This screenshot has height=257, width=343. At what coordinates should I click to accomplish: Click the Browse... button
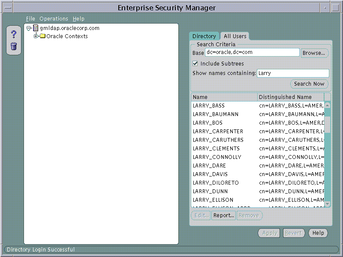coord(314,53)
